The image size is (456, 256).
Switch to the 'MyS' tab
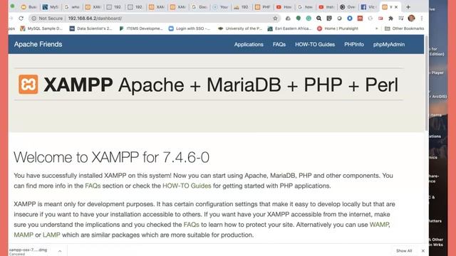pos(50,7)
